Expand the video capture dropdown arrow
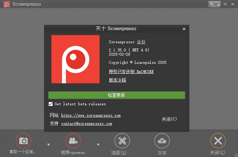Viewport: 238px width, 157px height. pyautogui.click(x=98, y=145)
